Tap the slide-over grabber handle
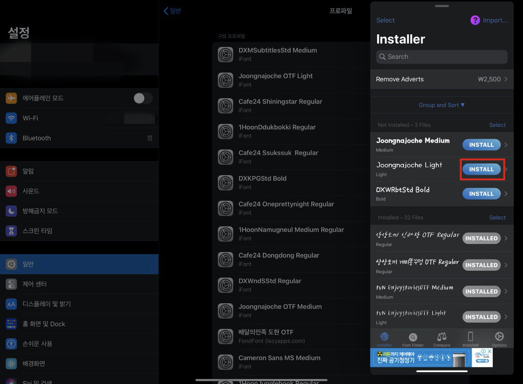The image size is (523, 384). pyautogui.click(x=442, y=6)
